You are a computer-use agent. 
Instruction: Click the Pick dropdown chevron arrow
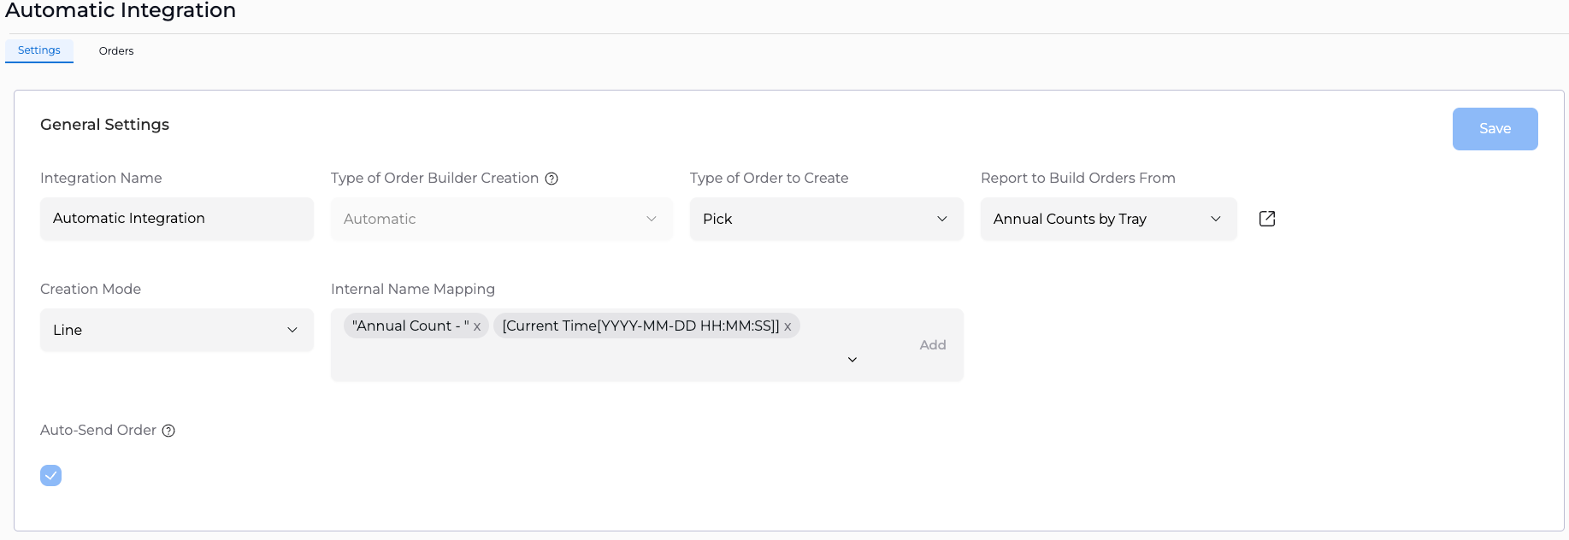pos(942,219)
